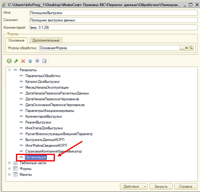Collapse the Реквизиты tree node

(10, 70)
